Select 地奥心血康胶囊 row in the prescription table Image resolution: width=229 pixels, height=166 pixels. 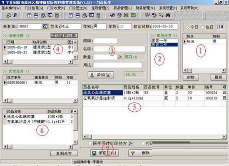click(x=154, y=93)
